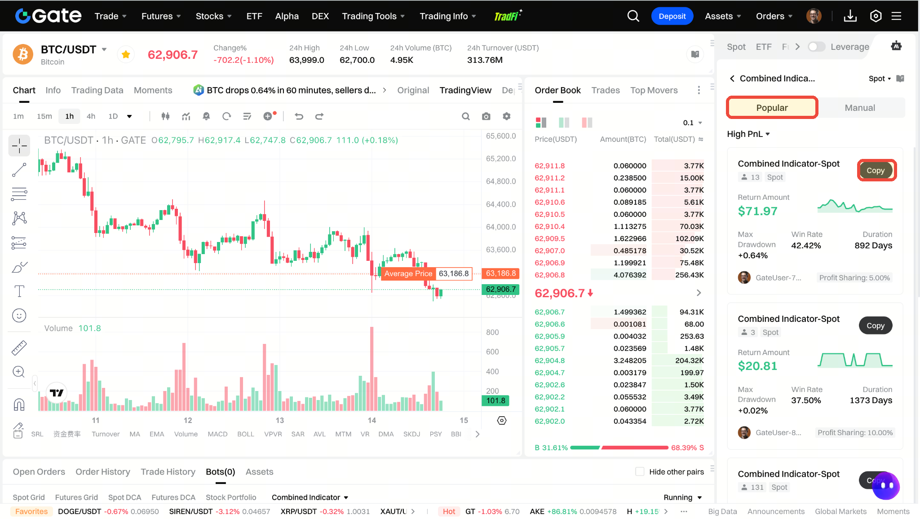Switch chart to 15m timeframe
This screenshot has height=519, width=920.
click(44, 116)
